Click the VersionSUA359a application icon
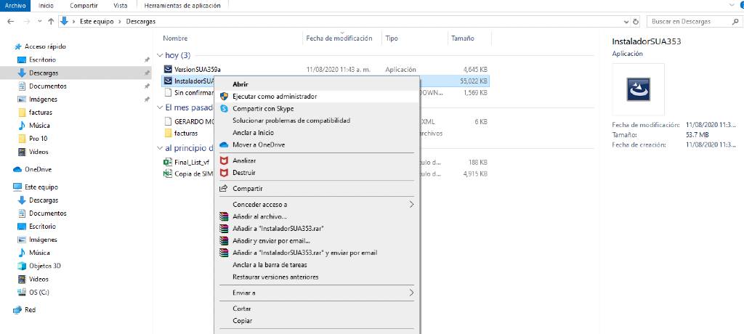This screenshot has height=334, width=744. 168,69
